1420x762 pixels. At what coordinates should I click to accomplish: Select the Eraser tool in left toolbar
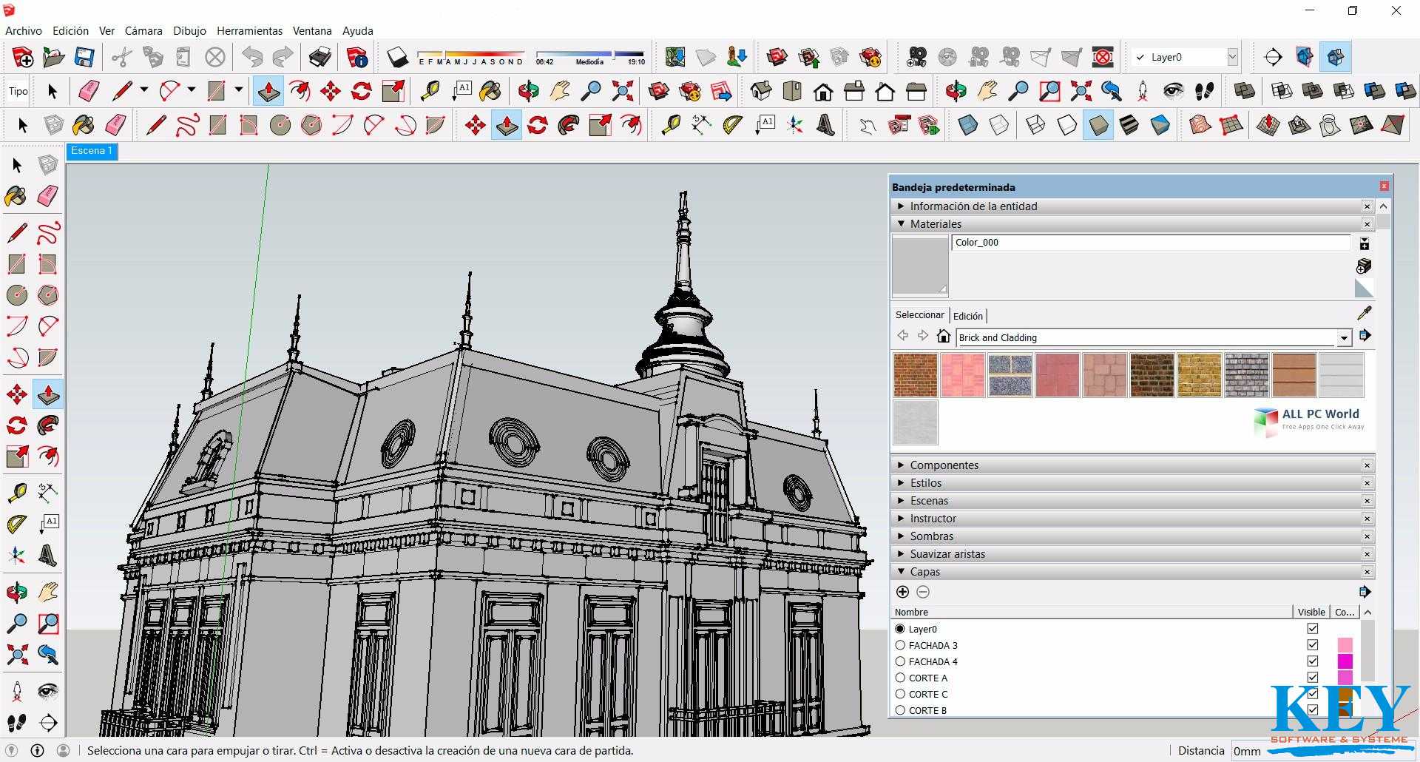point(48,196)
